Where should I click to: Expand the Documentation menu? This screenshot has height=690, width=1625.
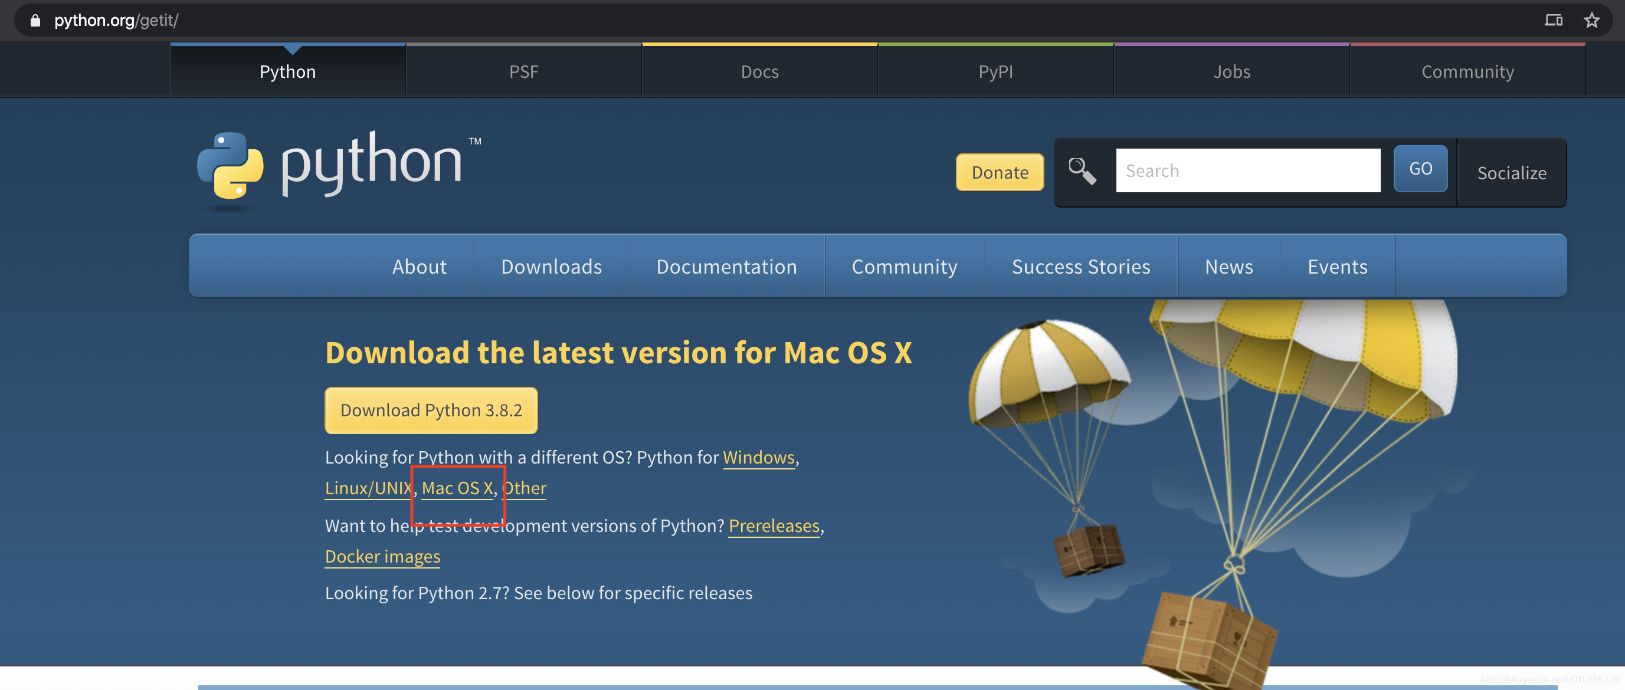(727, 266)
